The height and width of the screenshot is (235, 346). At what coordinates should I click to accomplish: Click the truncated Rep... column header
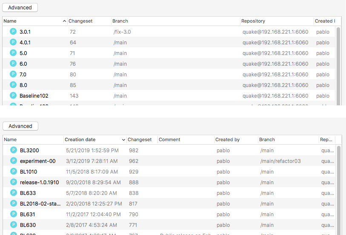coord(327,139)
